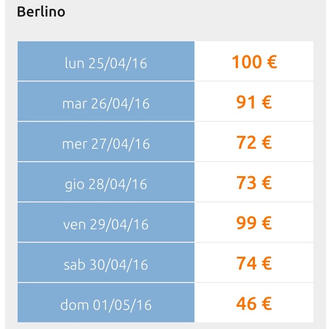Click the euro symbol after 46
Image resolution: width=331 pixels, height=329 pixels.
pyautogui.click(x=266, y=304)
